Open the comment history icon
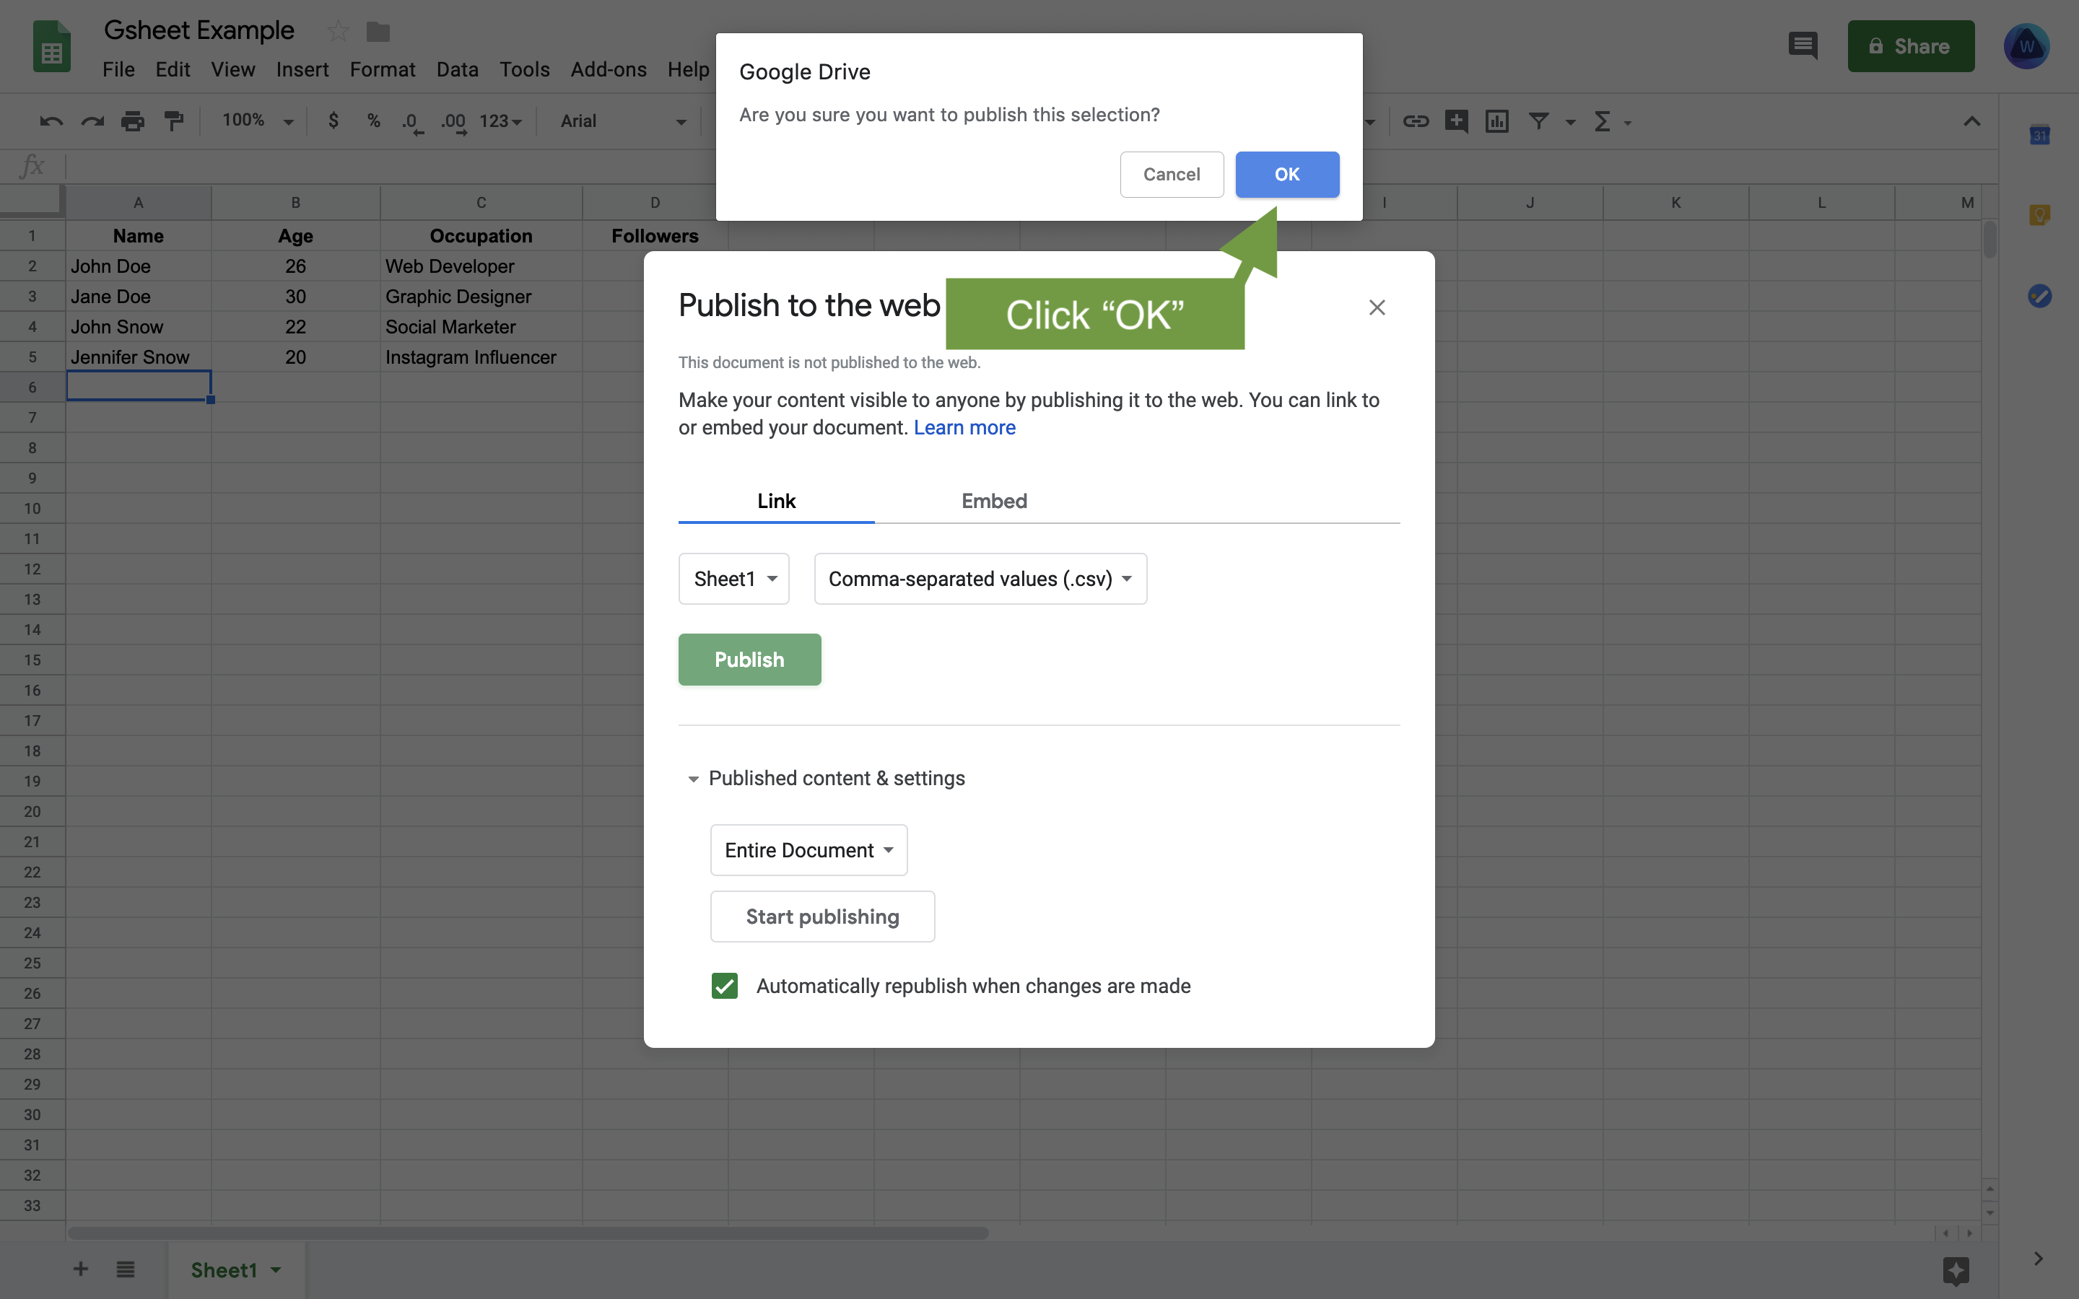The height and width of the screenshot is (1299, 2079). coord(1803,45)
